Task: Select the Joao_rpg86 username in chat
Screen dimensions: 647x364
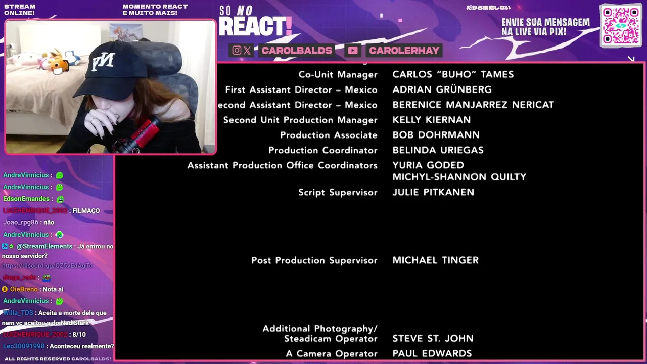Action: 21,222
